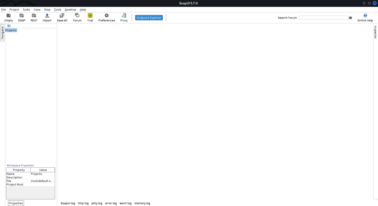
Task: Show the memory log tab
Action: (x=142, y=203)
